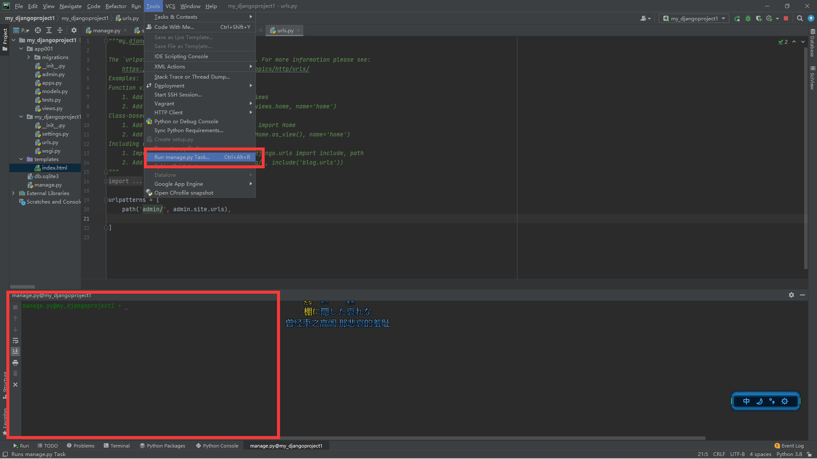Viewport: 817px width, 459px height.
Task: Click the Select Opened File target icon
Action: point(38,30)
